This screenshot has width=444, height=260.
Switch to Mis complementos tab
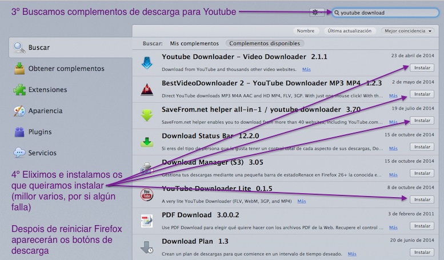pos(194,43)
